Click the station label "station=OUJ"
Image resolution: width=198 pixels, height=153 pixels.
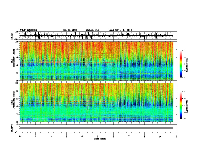click(92, 30)
